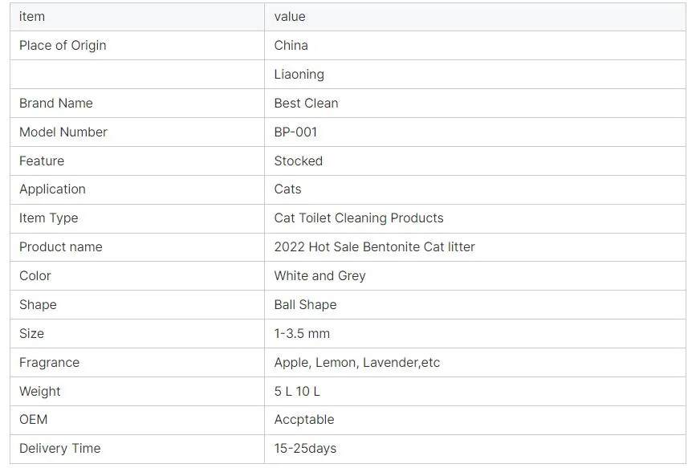Viewport: 692px width, 468px height.
Task: Click the 'Stocked' value cell
Action: [x=298, y=161]
